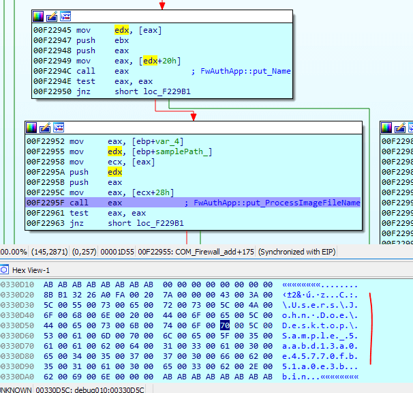The height and width of the screenshot is (393, 413).
Task: Click the Synchronized with EIP status text
Action: 297,252
